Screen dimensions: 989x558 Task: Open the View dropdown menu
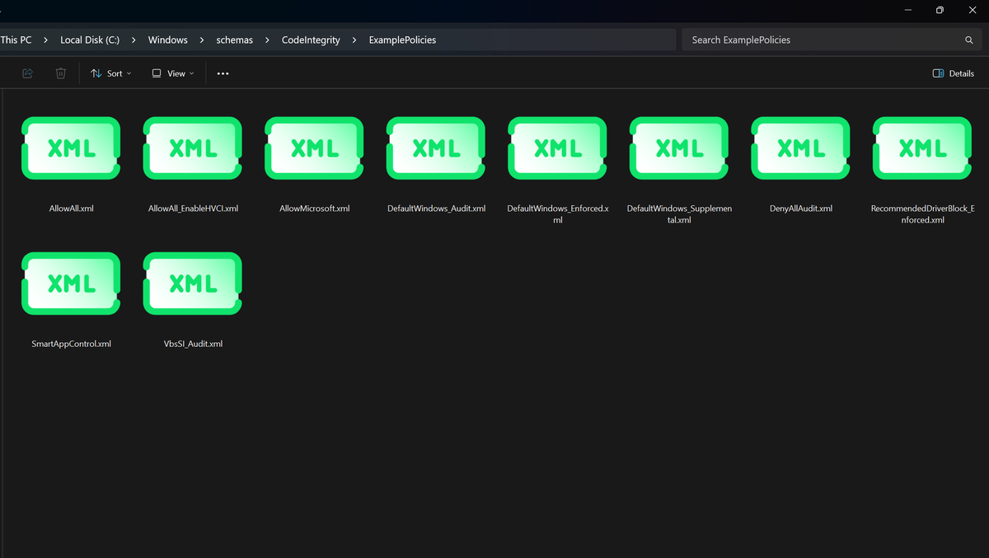(x=173, y=73)
